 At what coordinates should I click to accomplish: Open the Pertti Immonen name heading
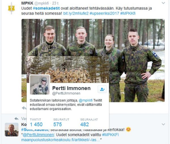71,88
